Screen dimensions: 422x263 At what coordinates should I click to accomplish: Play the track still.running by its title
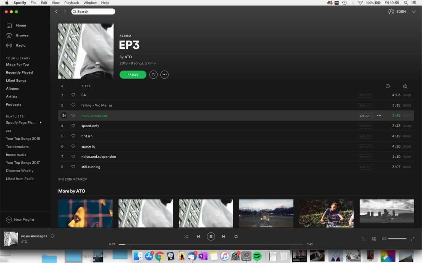(91, 167)
